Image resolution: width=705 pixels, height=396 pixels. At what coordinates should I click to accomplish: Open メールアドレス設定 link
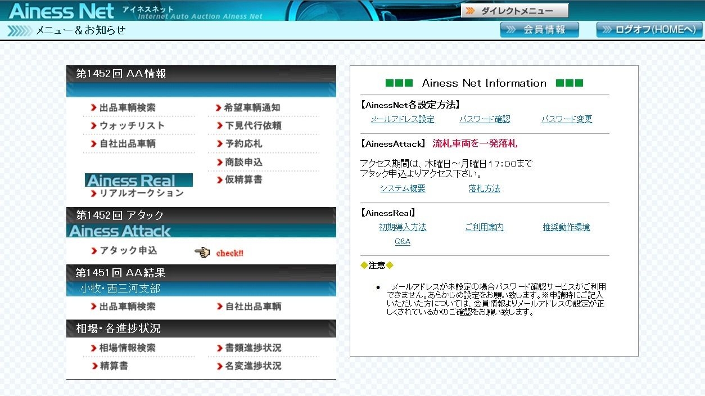click(x=403, y=119)
